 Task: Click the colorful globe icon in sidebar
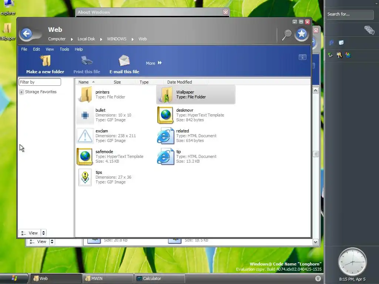point(348,55)
